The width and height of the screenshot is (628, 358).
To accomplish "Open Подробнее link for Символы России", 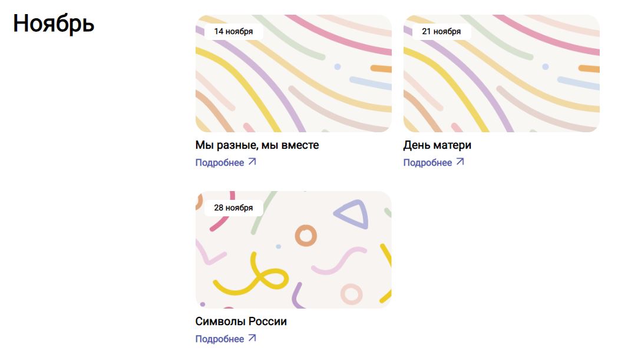I will [x=226, y=339].
